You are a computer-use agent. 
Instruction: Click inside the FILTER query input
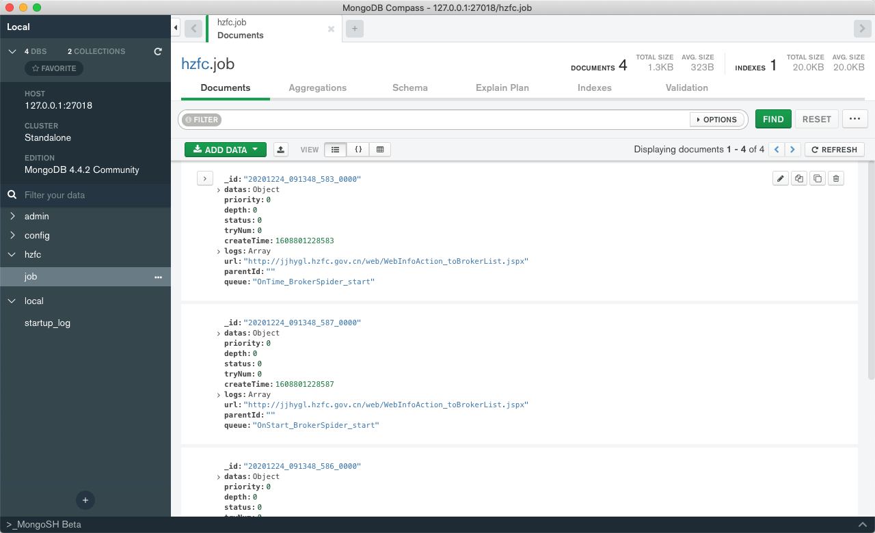point(455,120)
